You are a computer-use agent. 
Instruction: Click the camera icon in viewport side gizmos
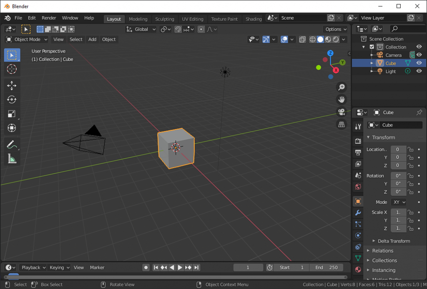tap(342, 111)
